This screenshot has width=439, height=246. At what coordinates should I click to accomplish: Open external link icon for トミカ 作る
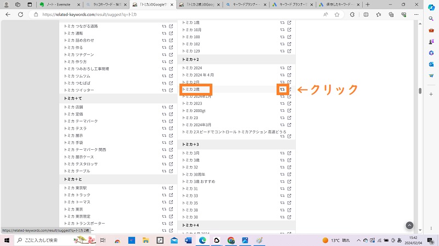(171, 48)
